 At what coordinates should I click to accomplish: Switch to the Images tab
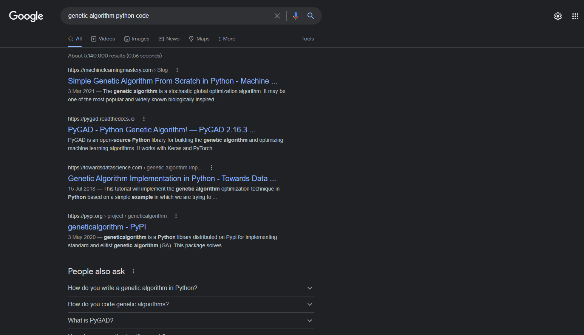coord(137,39)
